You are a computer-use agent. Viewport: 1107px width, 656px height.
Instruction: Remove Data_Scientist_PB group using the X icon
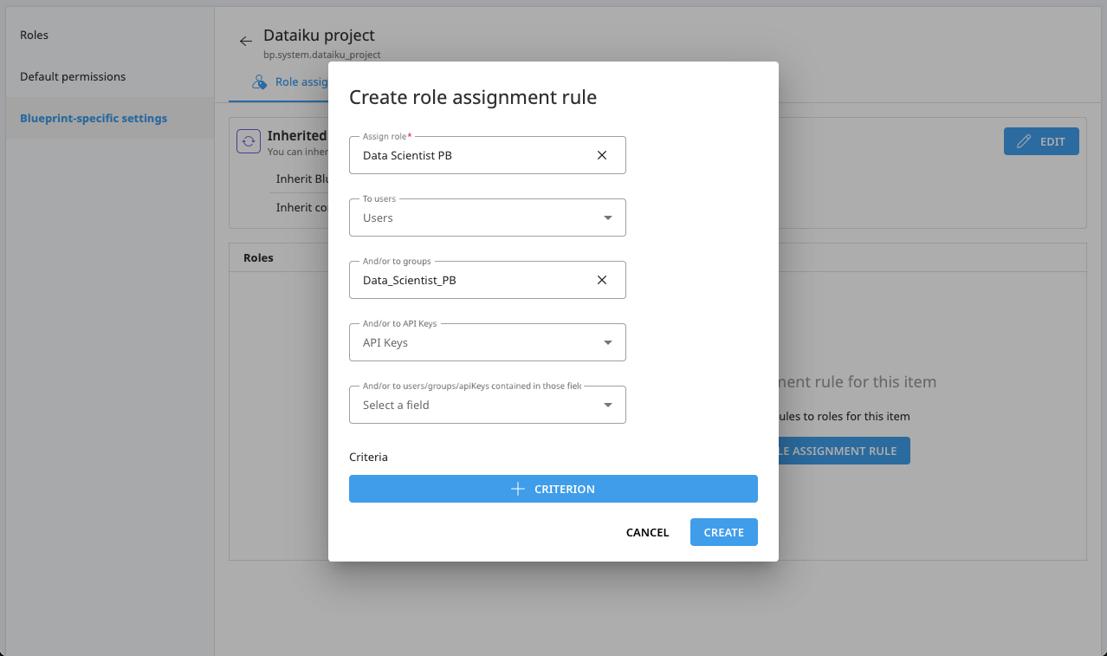pos(602,279)
